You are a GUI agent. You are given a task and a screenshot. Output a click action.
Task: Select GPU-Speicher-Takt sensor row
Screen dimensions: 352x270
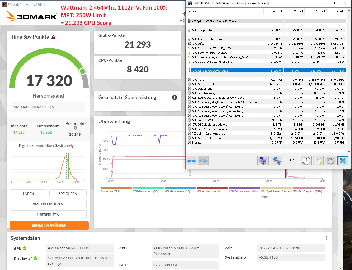pos(266,84)
